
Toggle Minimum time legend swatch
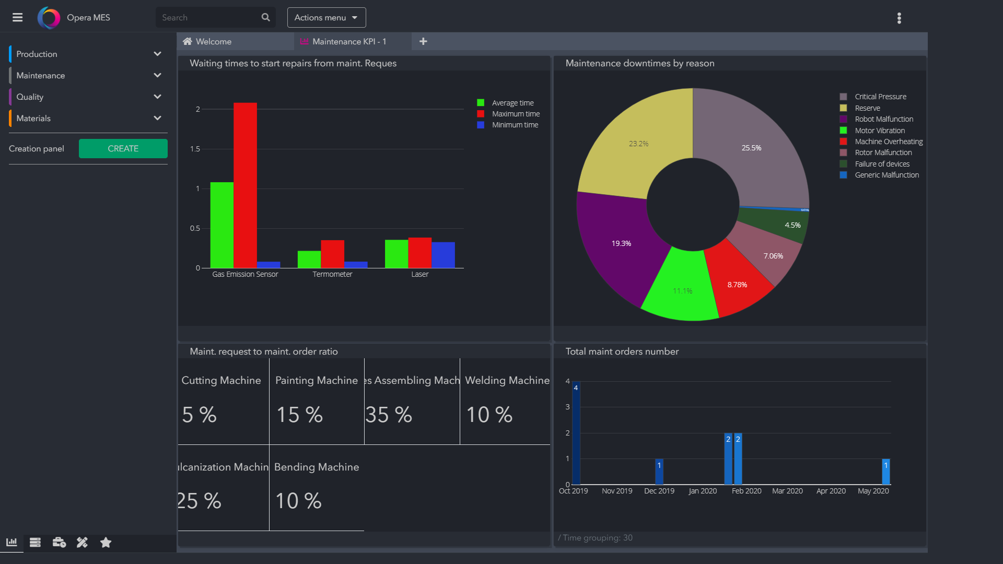pos(481,125)
